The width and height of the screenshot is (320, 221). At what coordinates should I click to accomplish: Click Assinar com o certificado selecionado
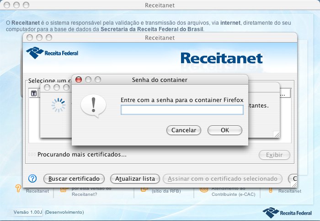click(223, 179)
